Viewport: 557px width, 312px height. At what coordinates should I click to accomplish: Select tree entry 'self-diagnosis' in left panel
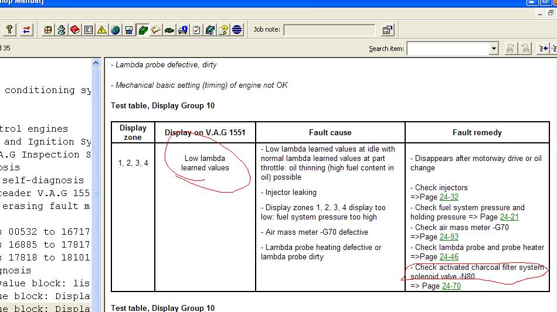click(x=42, y=180)
